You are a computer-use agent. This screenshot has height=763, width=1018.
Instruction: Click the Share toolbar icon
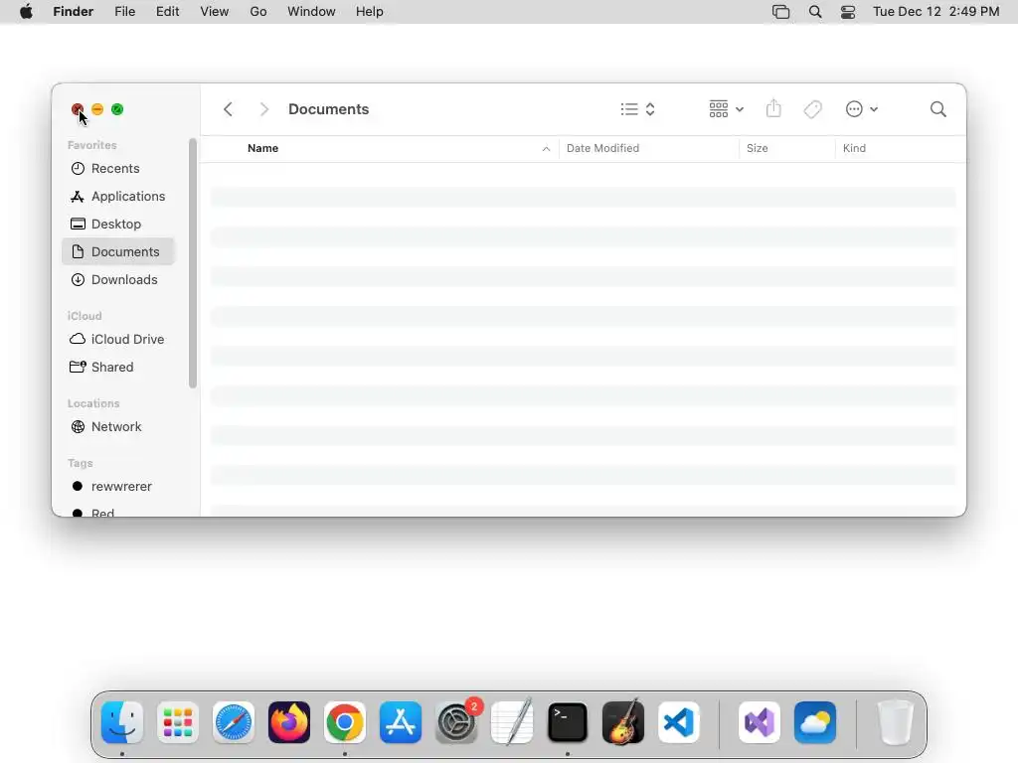click(x=773, y=108)
